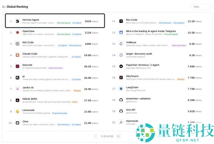Screen dimensions: 214x144
Task: Click the Roo Code icon
Action: 121,21
